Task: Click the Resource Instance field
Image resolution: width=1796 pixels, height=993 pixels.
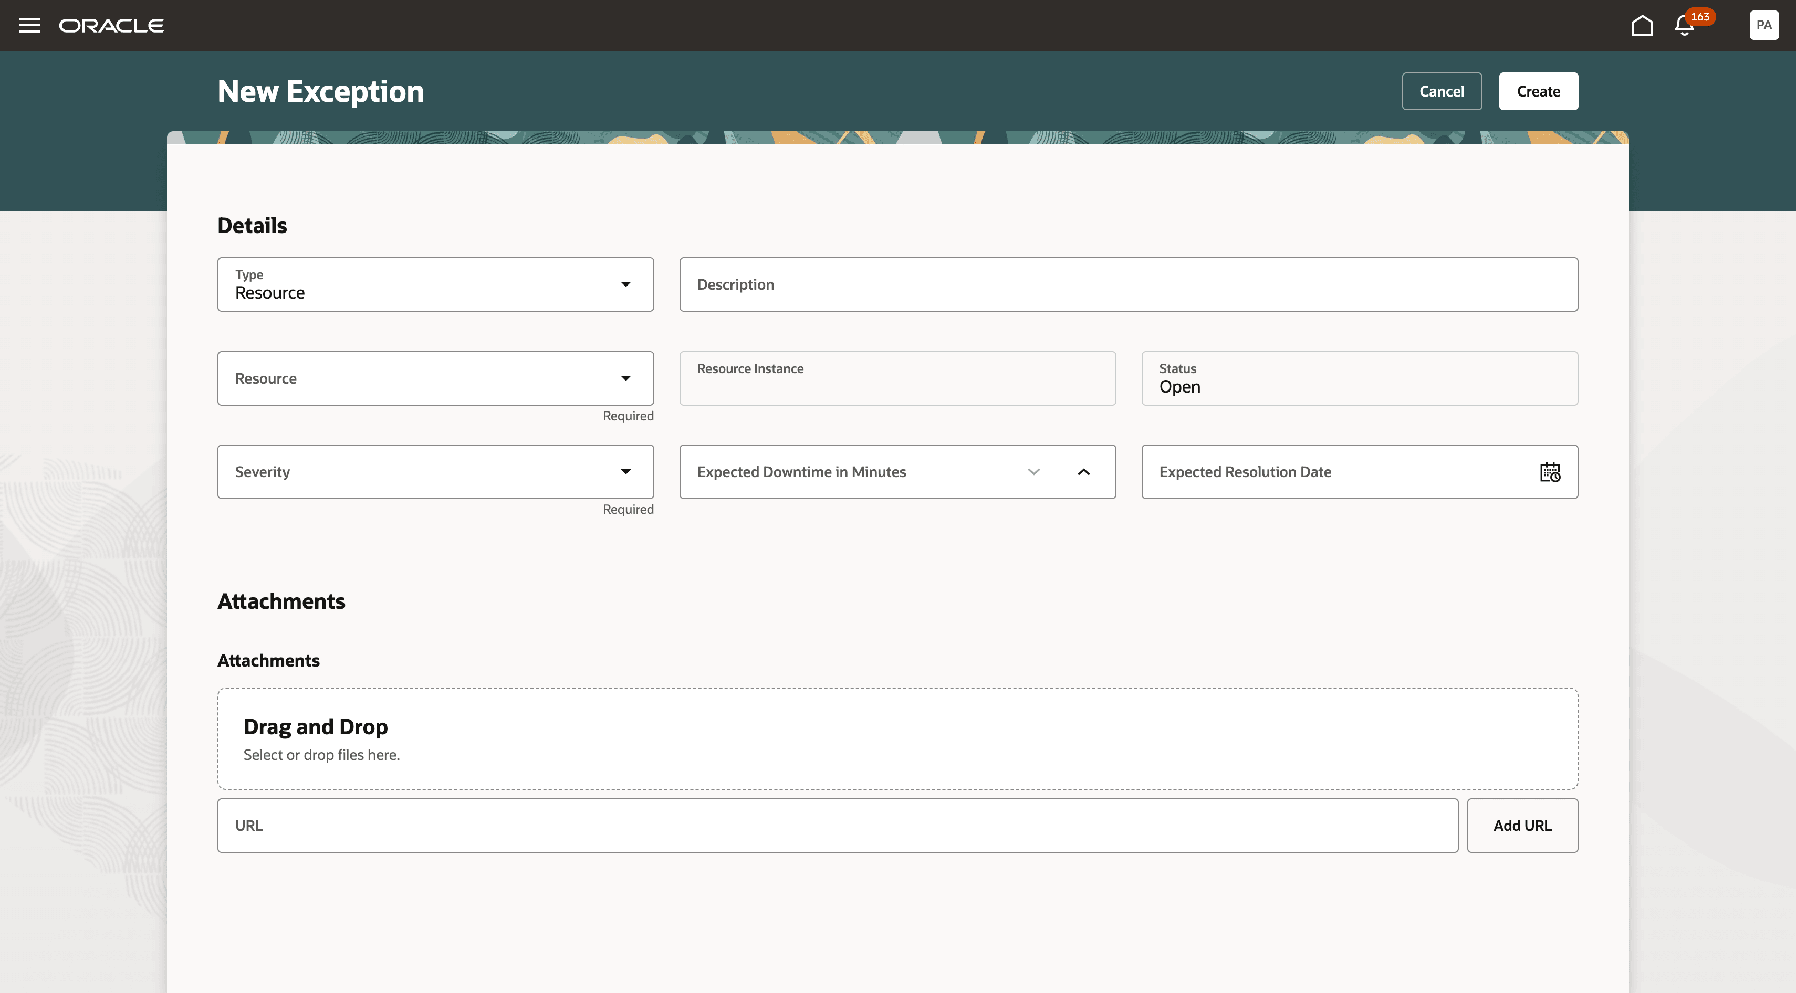Action: click(897, 378)
